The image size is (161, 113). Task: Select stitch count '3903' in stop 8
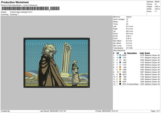124,72
